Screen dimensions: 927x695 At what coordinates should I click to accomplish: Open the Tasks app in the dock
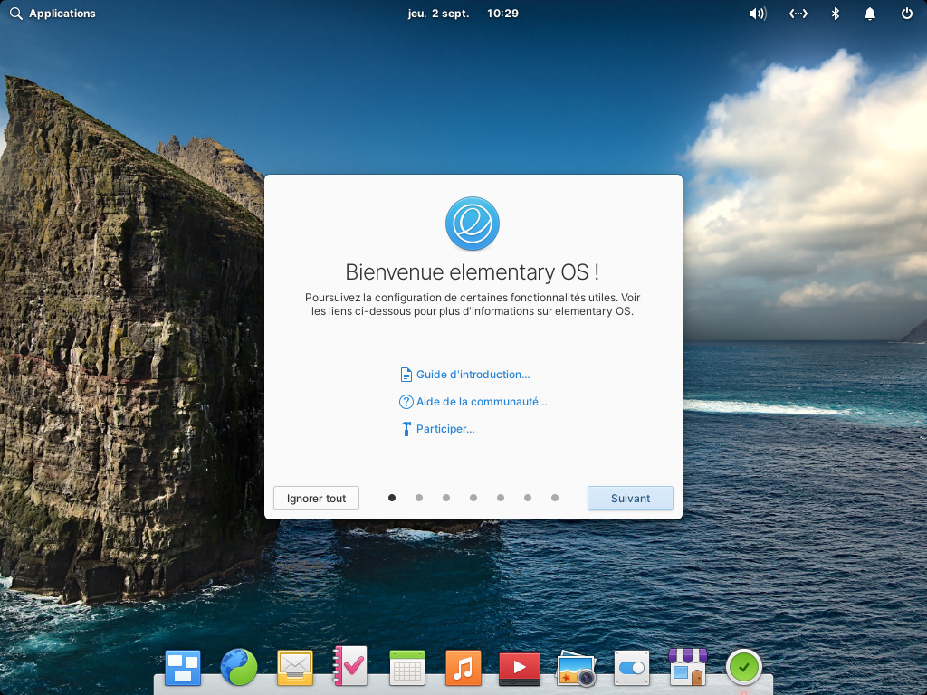pyautogui.click(x=350, y=666)
